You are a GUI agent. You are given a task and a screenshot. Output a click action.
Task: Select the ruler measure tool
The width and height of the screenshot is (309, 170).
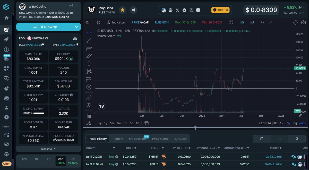(89, 97)
